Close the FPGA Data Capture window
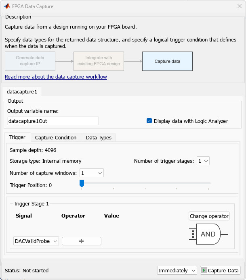This screenshot has height=280, width=246. click(x=239, y=6)
